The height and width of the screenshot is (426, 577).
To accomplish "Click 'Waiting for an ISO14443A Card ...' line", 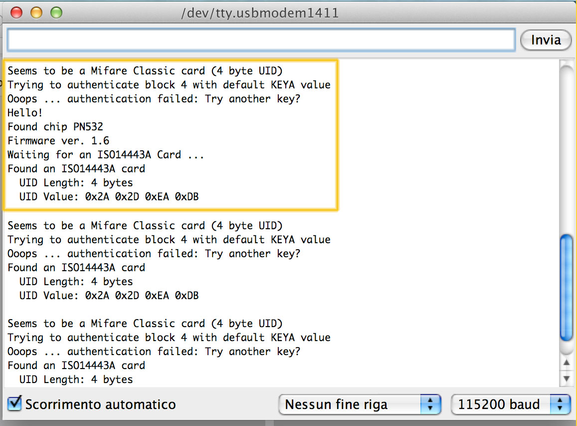I will [106, 154].
